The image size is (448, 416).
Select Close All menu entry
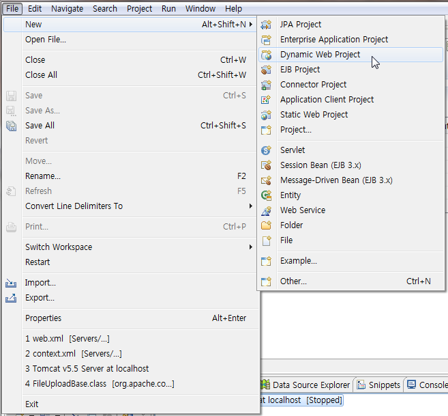pos(130,75)
